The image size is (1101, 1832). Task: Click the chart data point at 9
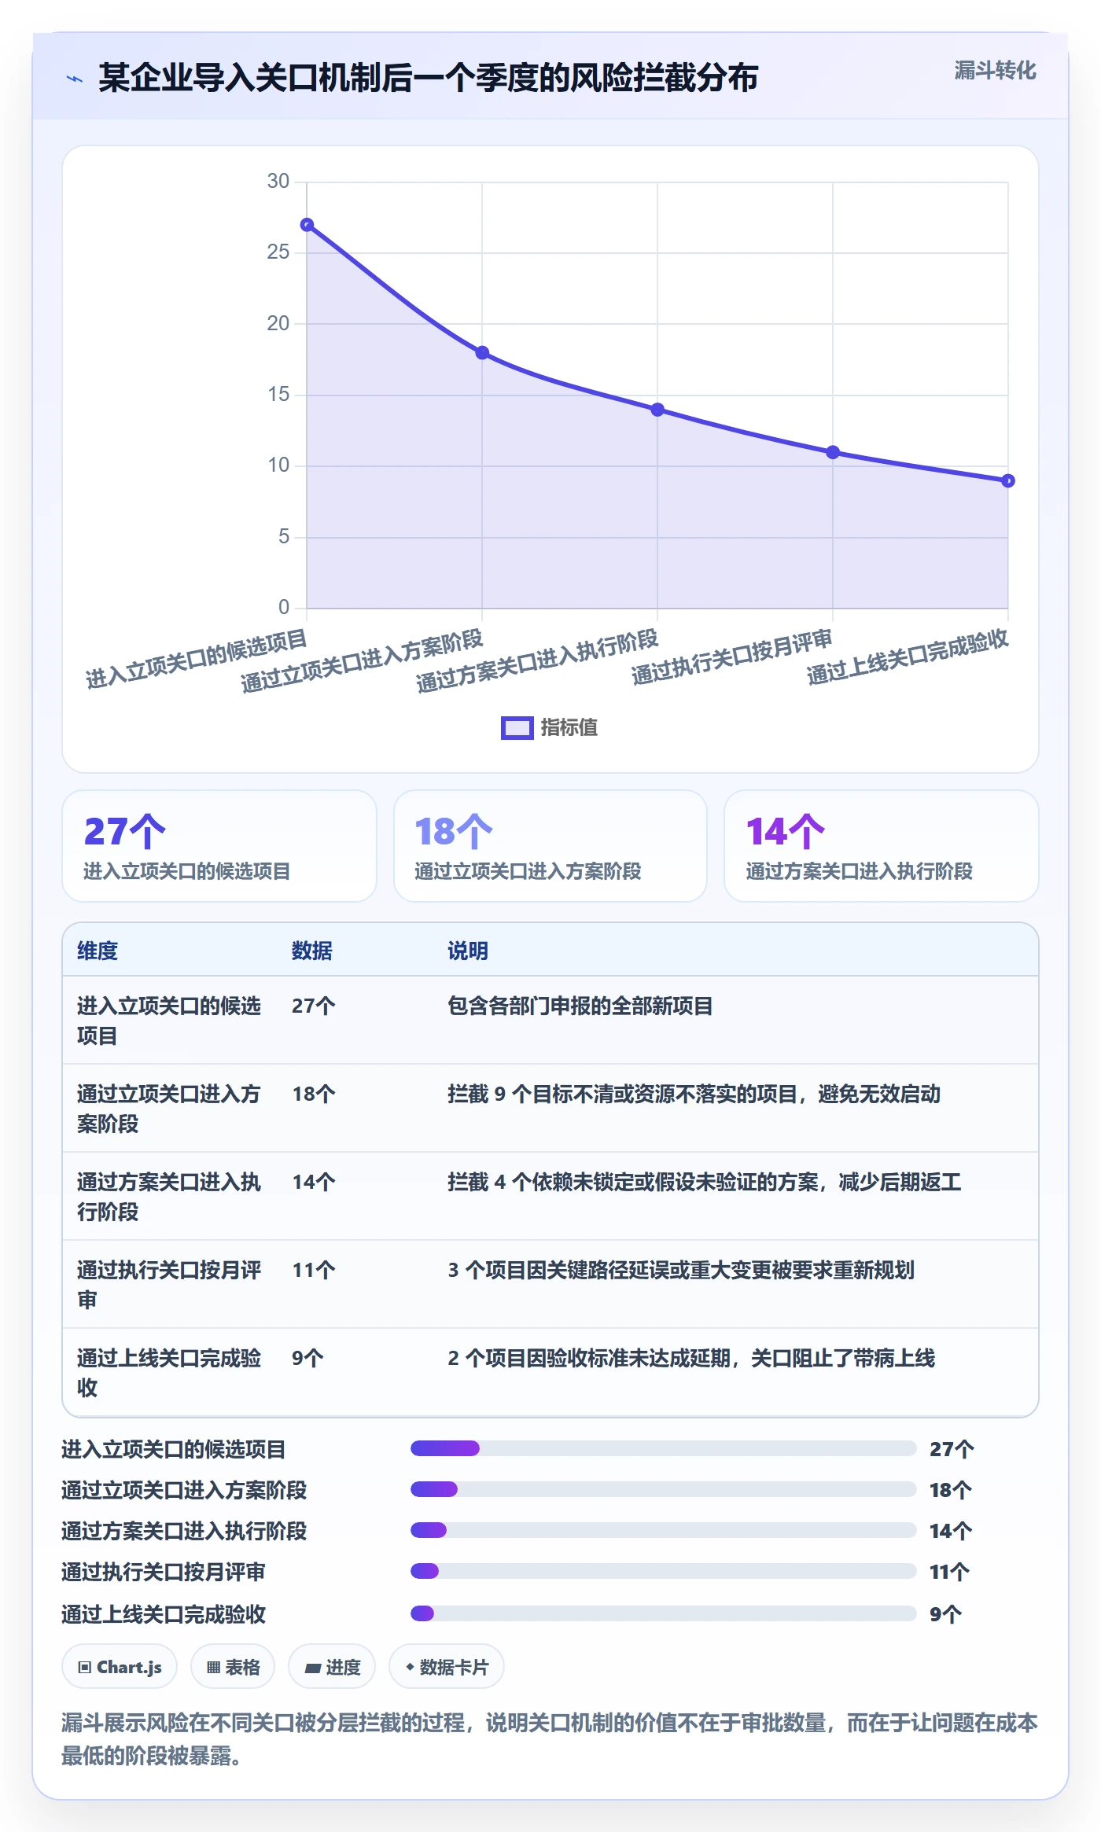pyautogui.click(x=1008, y=480)
